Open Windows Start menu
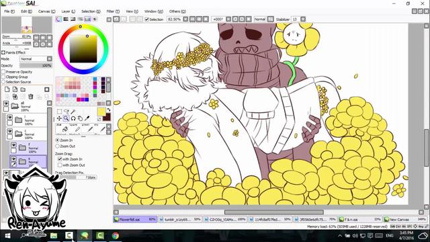This screenshot has width=430, height=242. coord(7,235)
